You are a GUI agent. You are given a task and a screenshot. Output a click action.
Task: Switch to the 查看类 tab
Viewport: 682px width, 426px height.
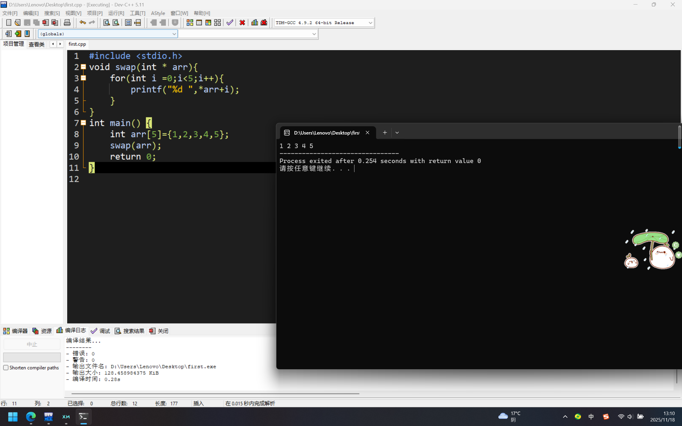click(37, 44)
